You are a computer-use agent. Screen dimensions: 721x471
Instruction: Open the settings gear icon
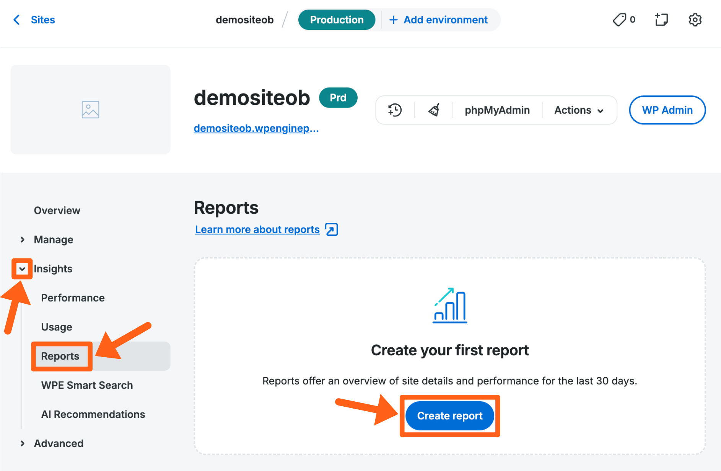click(695, 20)
